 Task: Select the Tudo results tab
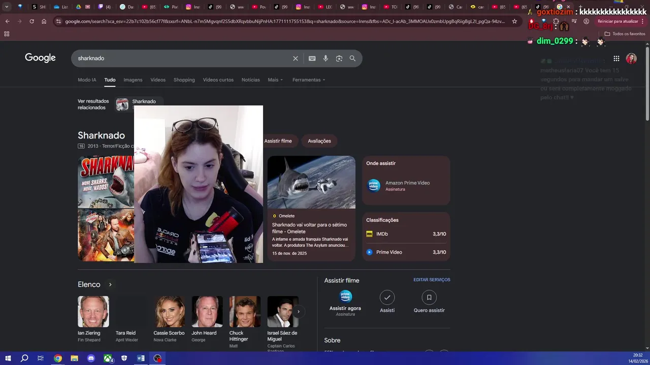[110, 80]
